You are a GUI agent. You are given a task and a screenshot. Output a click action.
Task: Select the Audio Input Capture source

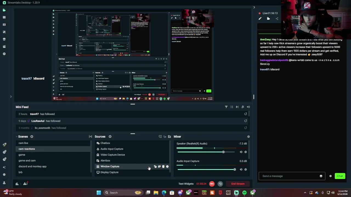tap(132, 149)
